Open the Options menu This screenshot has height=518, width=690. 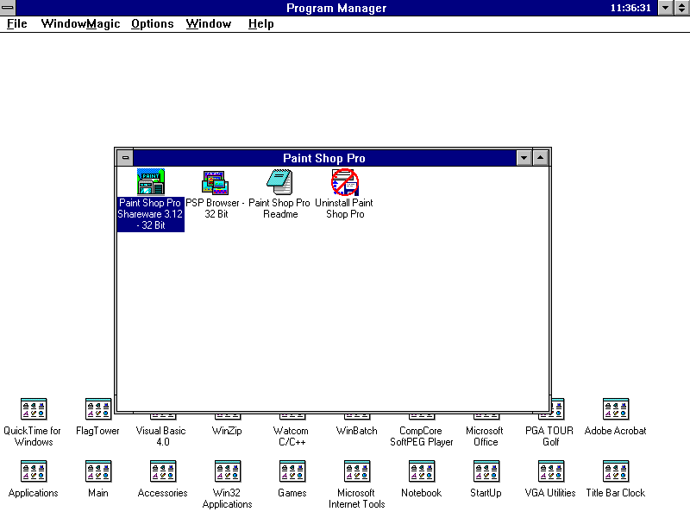click(x=152, y=24)
